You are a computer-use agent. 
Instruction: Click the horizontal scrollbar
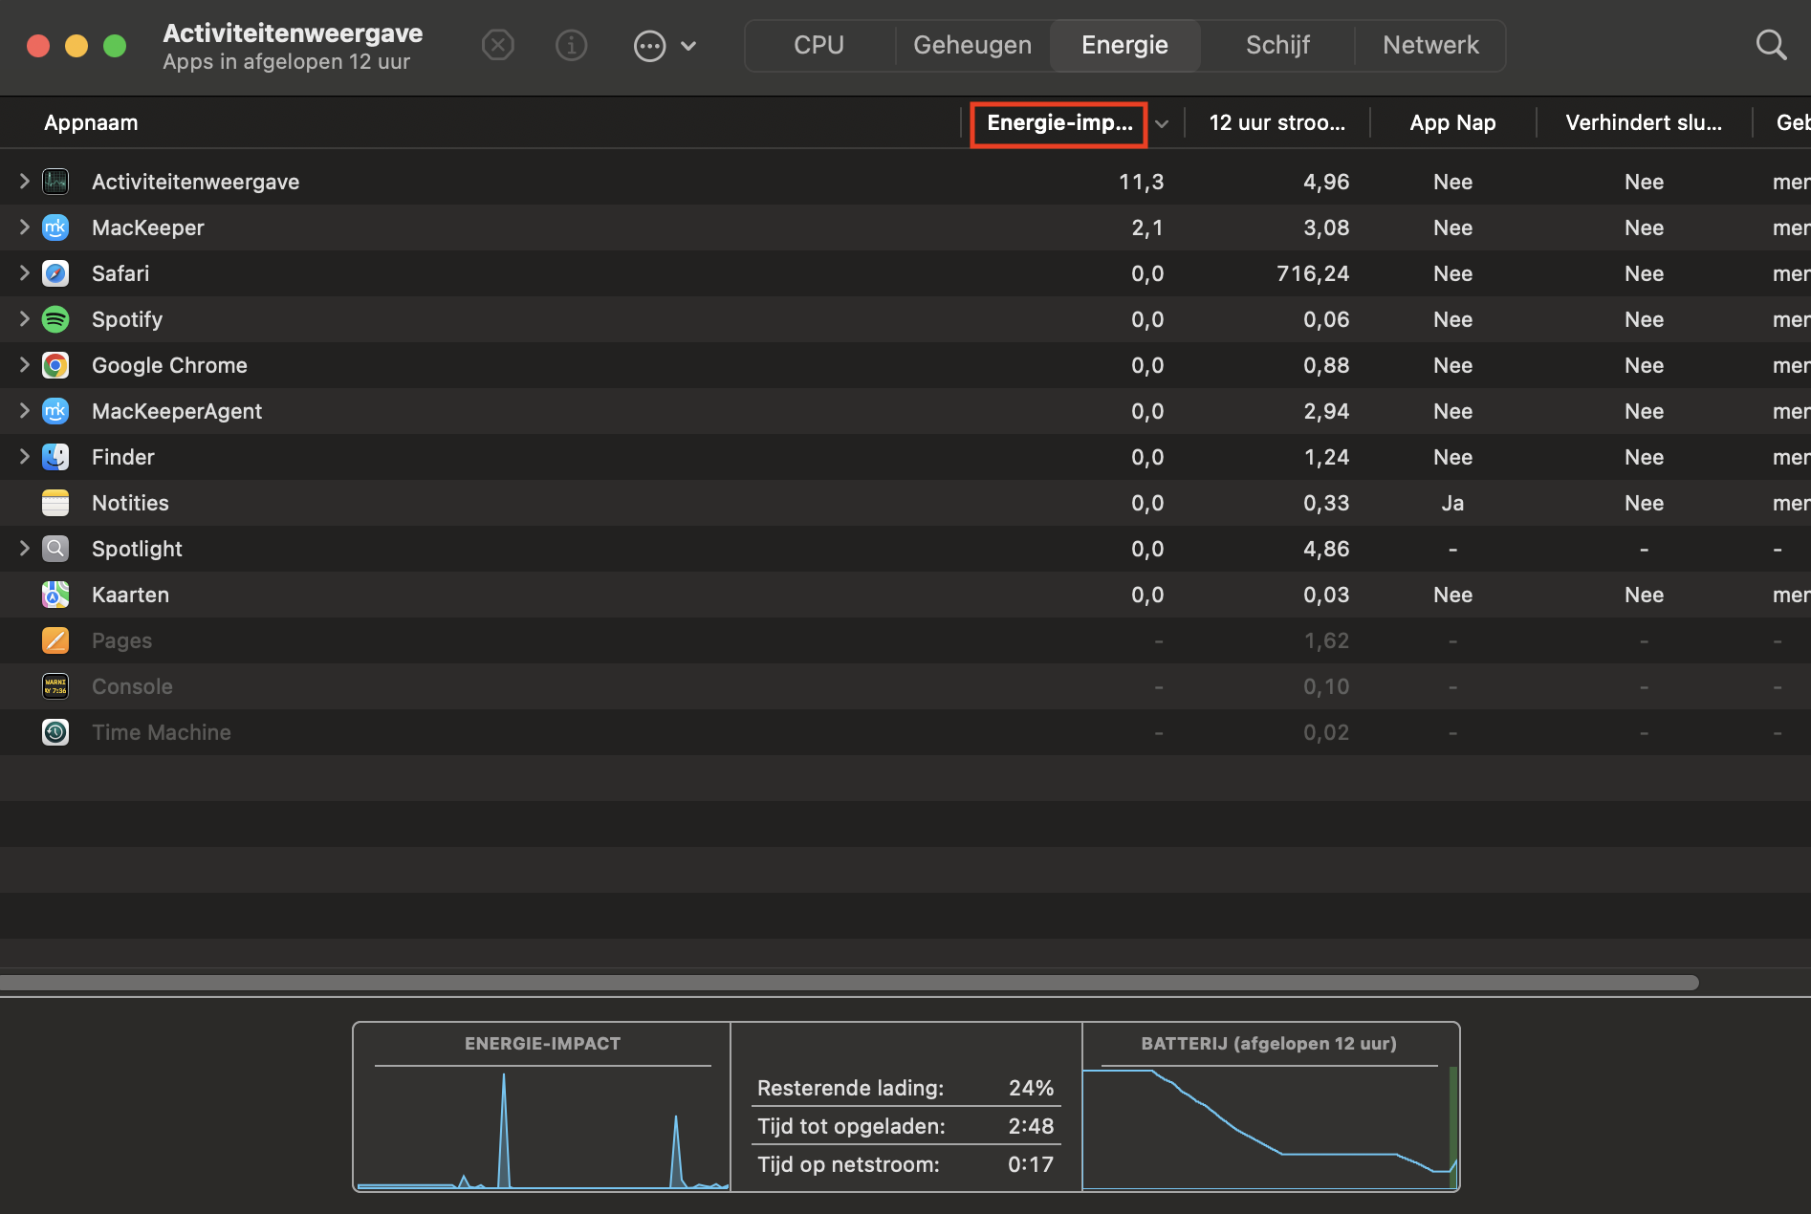847,983
